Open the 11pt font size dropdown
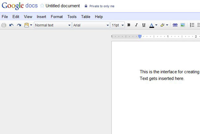 tap(118, 25)
